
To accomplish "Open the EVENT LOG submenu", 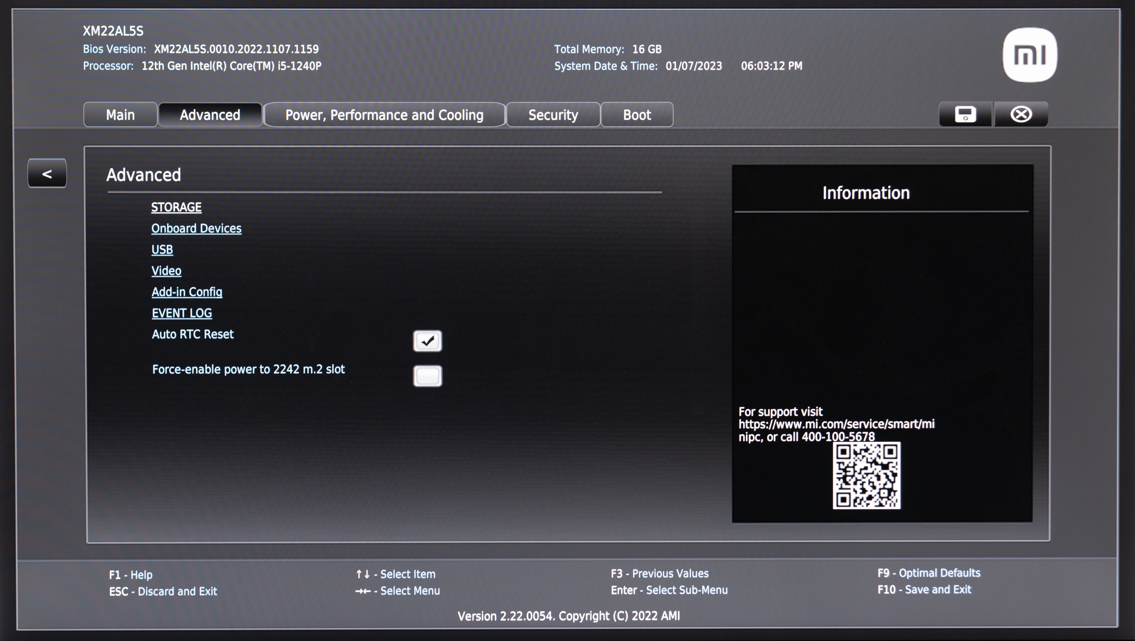I will (182, 313).
